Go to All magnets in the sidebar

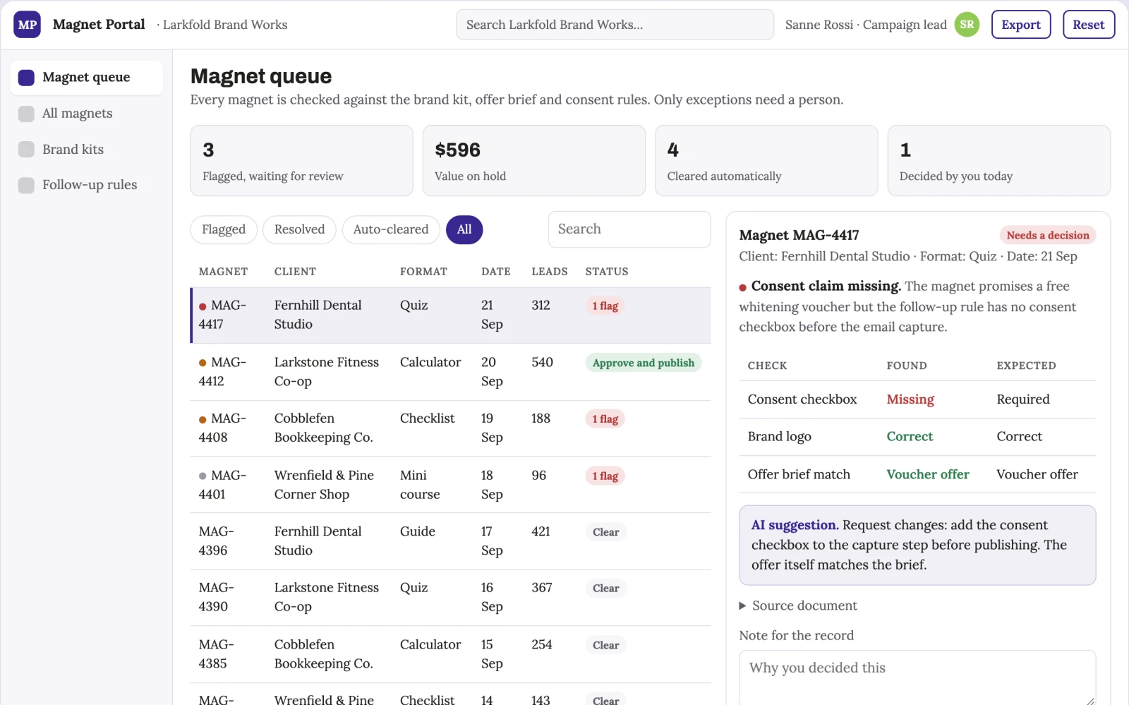pyautogui.click(x=86, y=114)
